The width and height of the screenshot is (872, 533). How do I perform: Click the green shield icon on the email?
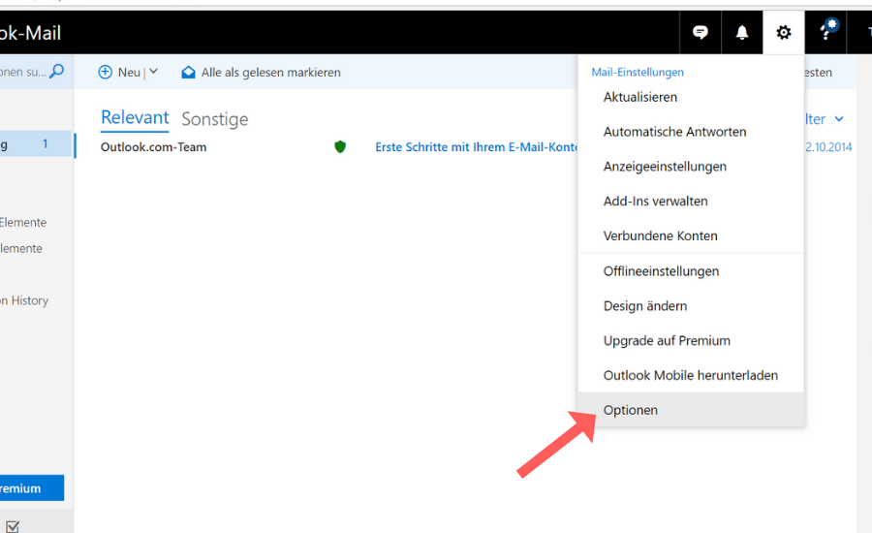tap(340, 147)
